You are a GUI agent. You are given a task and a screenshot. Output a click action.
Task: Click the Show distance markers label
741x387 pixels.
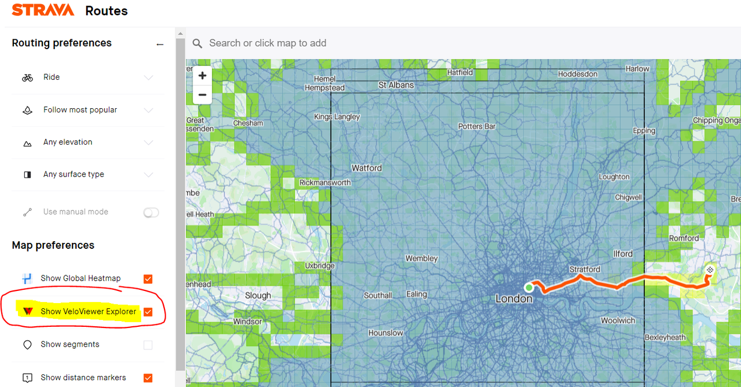point(83,377)
